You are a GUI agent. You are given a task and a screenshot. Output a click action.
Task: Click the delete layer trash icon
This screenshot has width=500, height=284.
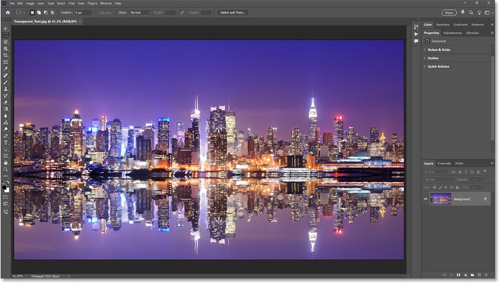pos(489,275)
